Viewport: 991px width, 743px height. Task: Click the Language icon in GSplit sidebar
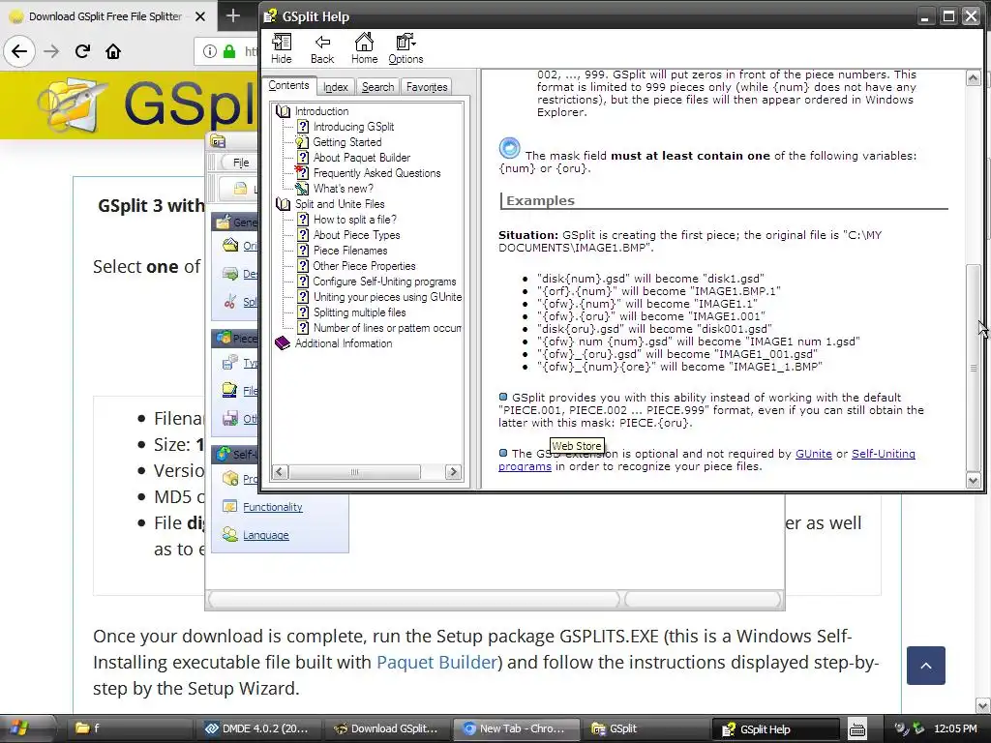230,534
